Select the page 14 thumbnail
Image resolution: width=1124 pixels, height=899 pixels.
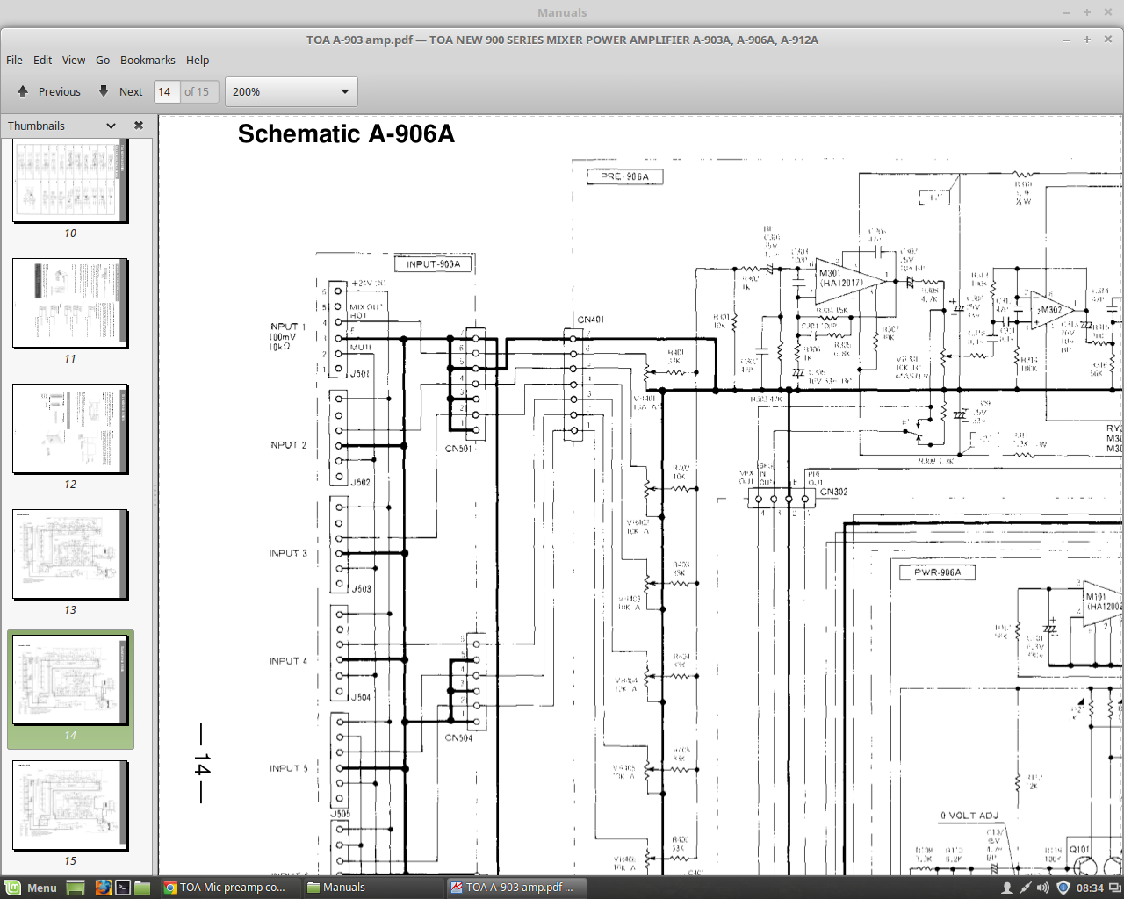click(x=70, y=680)
